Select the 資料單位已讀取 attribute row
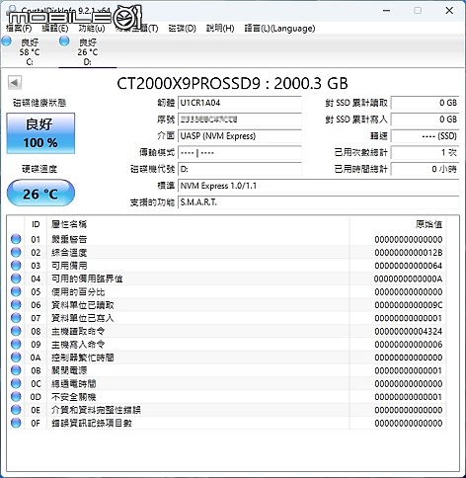Viewport: 466px width, 478px height. click(x=227, y=305)
